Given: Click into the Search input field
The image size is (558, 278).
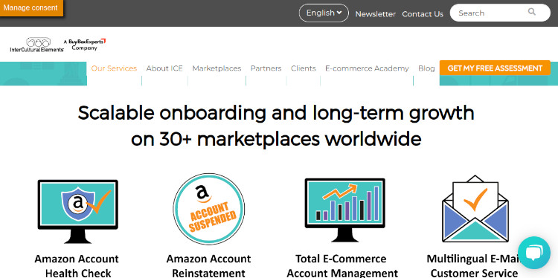Looking at the screenshot, I should point(491,13).
